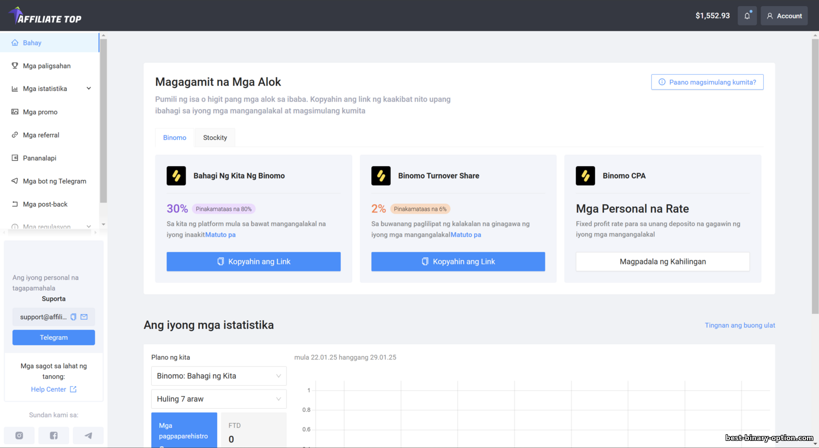
Task: Select the FTD stat card
Action: coord(253,431)
